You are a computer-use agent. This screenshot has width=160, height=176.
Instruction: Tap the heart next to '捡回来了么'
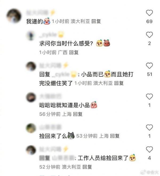pos(149,127)
